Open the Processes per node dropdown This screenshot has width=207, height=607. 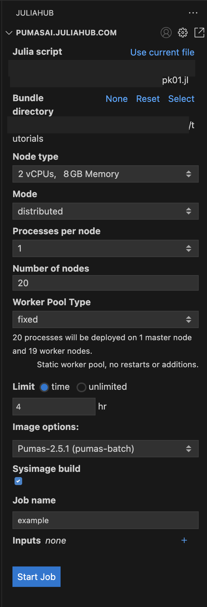(x=106, y=248)
